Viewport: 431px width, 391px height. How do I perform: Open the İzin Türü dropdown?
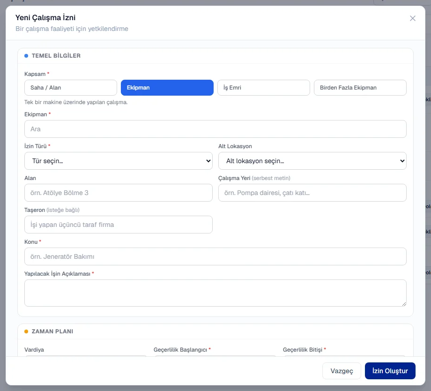click(119, 161)
